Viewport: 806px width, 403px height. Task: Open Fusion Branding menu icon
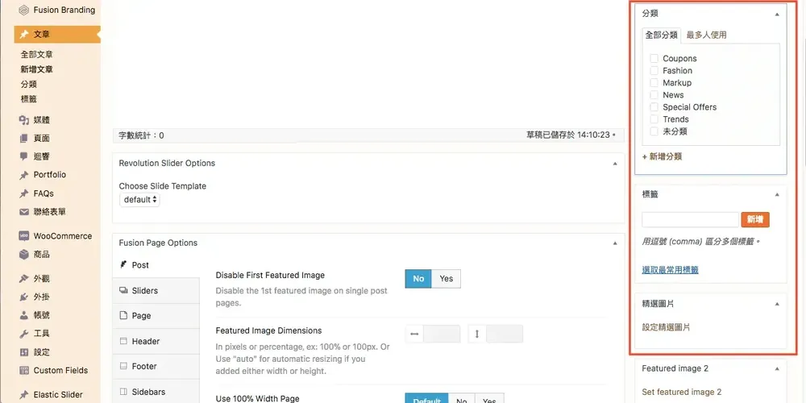pyautogui.click(x=23, y=10)
